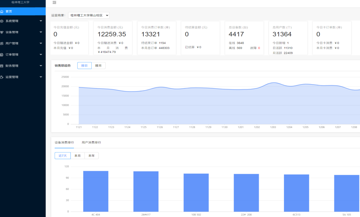Screen dimensions: 360x217
Task: Select 按日 sales trend view
Action: point(85,66)
